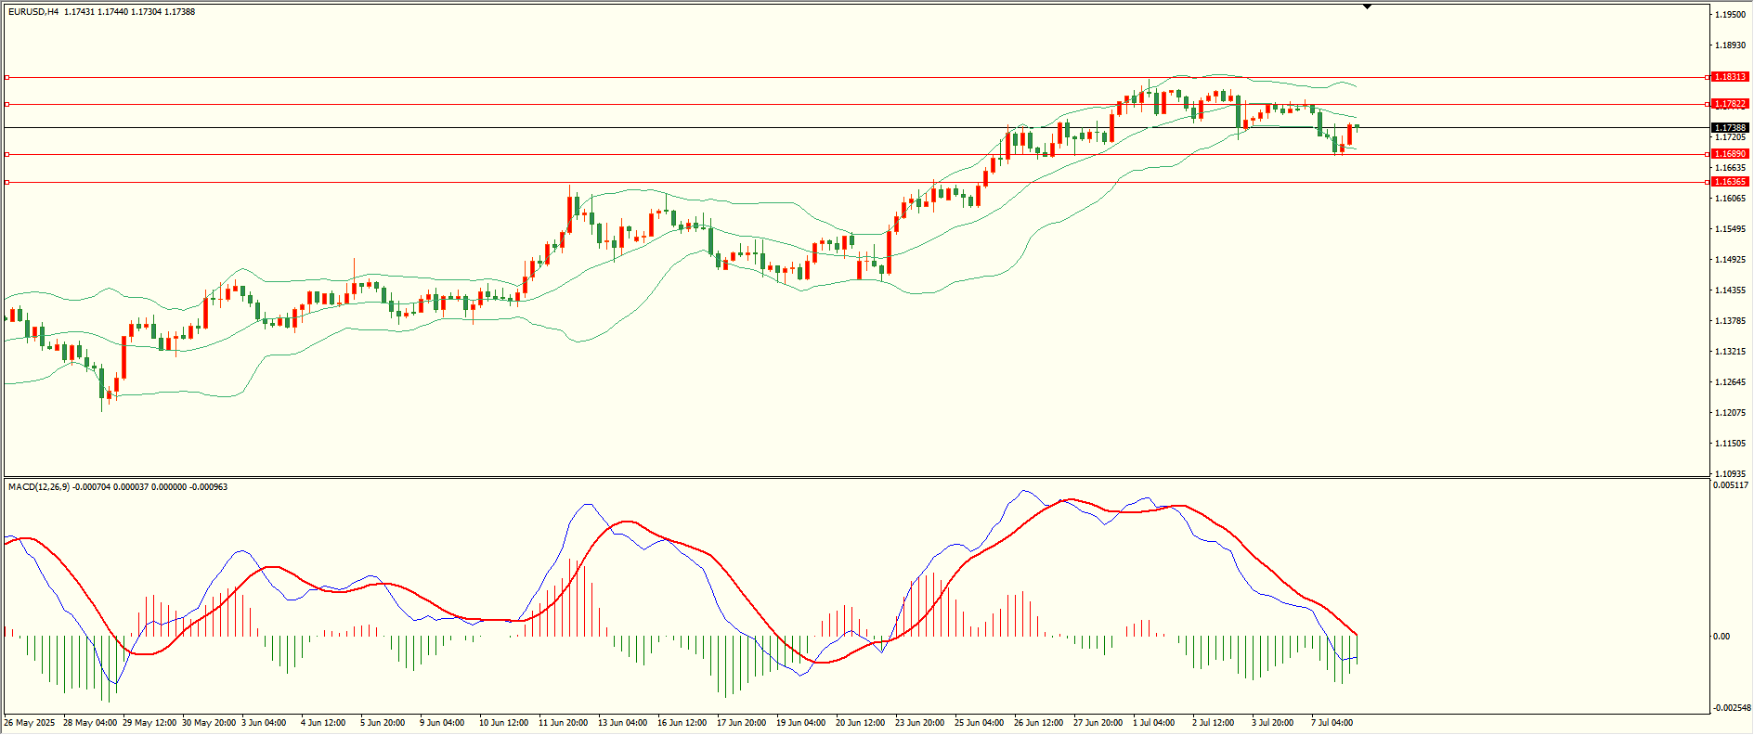Click the red 1.16365 price label

[x=1730, y=183]
